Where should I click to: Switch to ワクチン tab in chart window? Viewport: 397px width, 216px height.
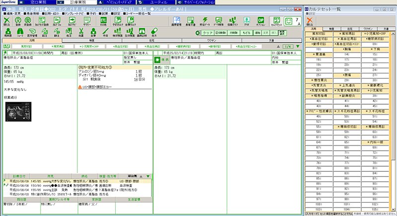coord(212,41)
